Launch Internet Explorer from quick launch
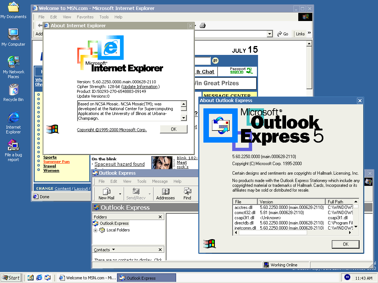The height and width of the screenshot is (283, 378). click(x=39, y=278)
